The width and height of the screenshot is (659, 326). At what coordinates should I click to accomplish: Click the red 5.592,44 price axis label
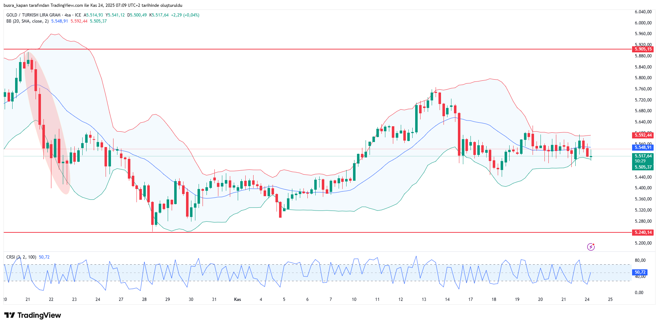tap(643, 135)
